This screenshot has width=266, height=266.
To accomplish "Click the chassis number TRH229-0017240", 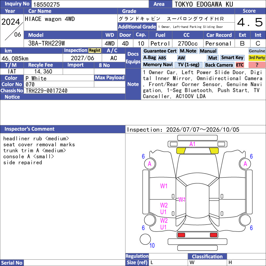I will (x=47, y=91).
